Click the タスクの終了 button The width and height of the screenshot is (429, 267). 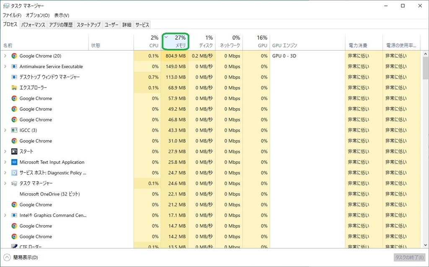tap(409, 257)
